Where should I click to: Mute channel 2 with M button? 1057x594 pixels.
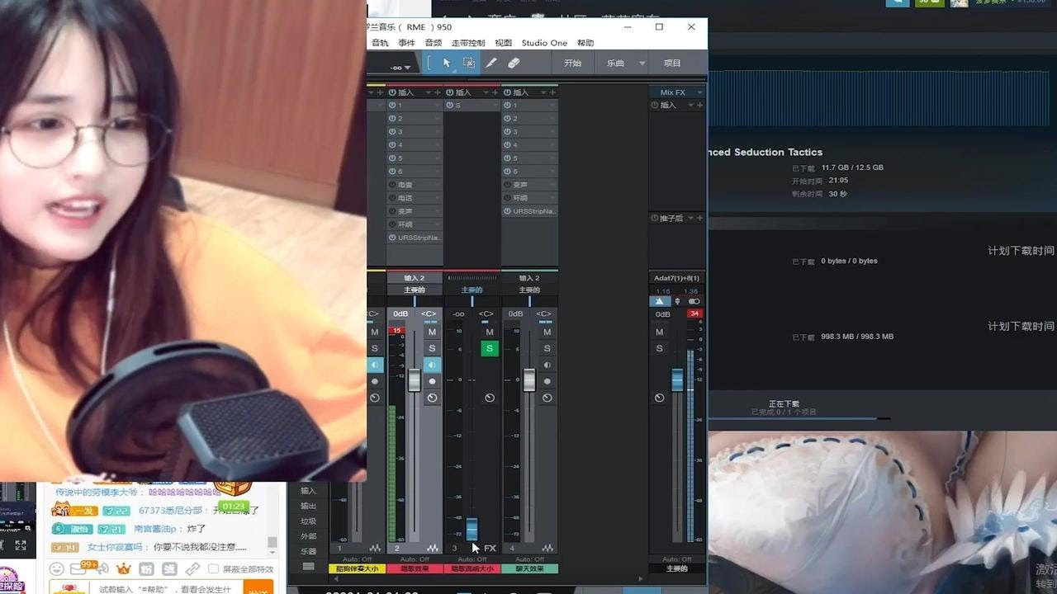pos(432,332)
